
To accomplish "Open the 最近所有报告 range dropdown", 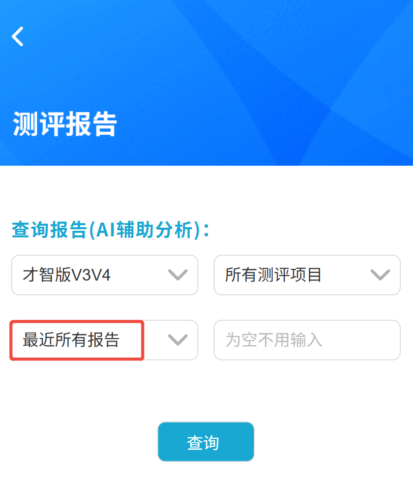I will pyautogui.click(x=105, y=340).
